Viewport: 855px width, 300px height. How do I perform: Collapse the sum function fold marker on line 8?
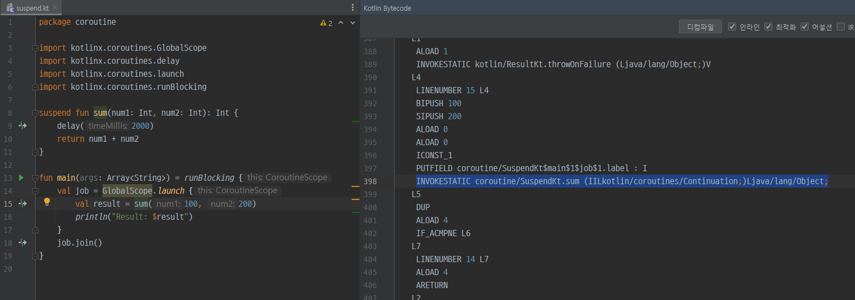(x=35, y=113)
